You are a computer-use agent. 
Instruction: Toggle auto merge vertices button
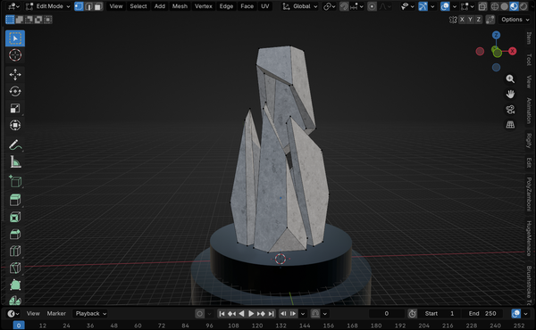(490, 20)
